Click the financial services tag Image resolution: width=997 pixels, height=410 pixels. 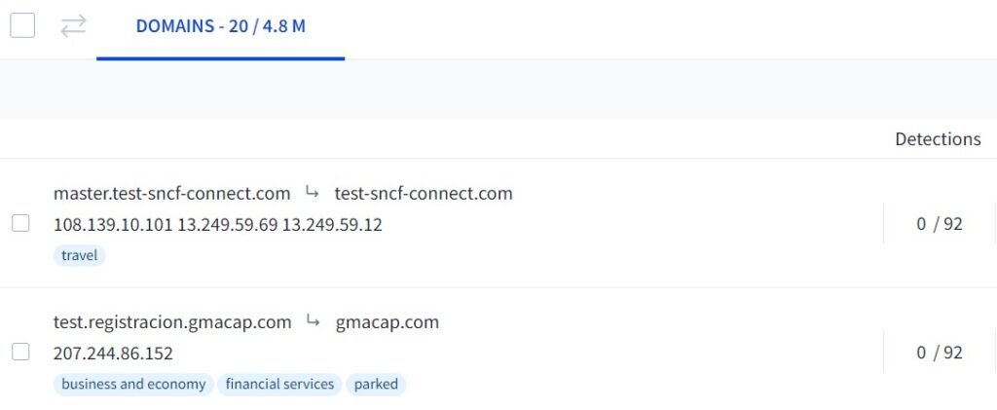coord(279,384)
